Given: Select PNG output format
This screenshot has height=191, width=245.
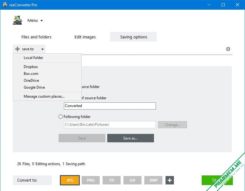Looking at the screenshot, I should click(x=91, y=180).
